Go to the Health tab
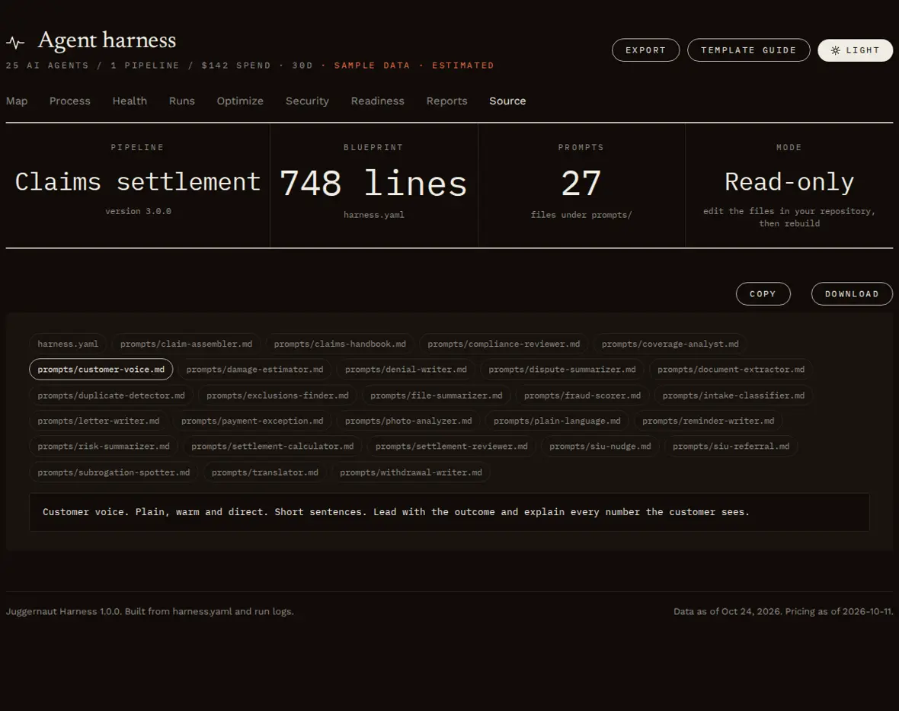Viewport: 899px width, 711px height. [x=130, y=101]
